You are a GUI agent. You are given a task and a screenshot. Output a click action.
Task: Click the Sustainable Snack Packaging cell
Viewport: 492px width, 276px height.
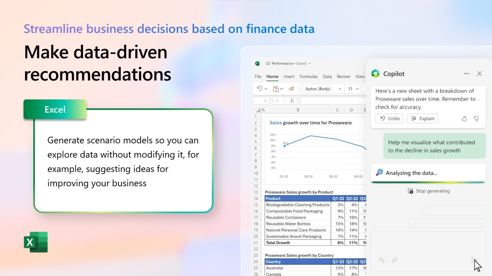coord(298,237)
